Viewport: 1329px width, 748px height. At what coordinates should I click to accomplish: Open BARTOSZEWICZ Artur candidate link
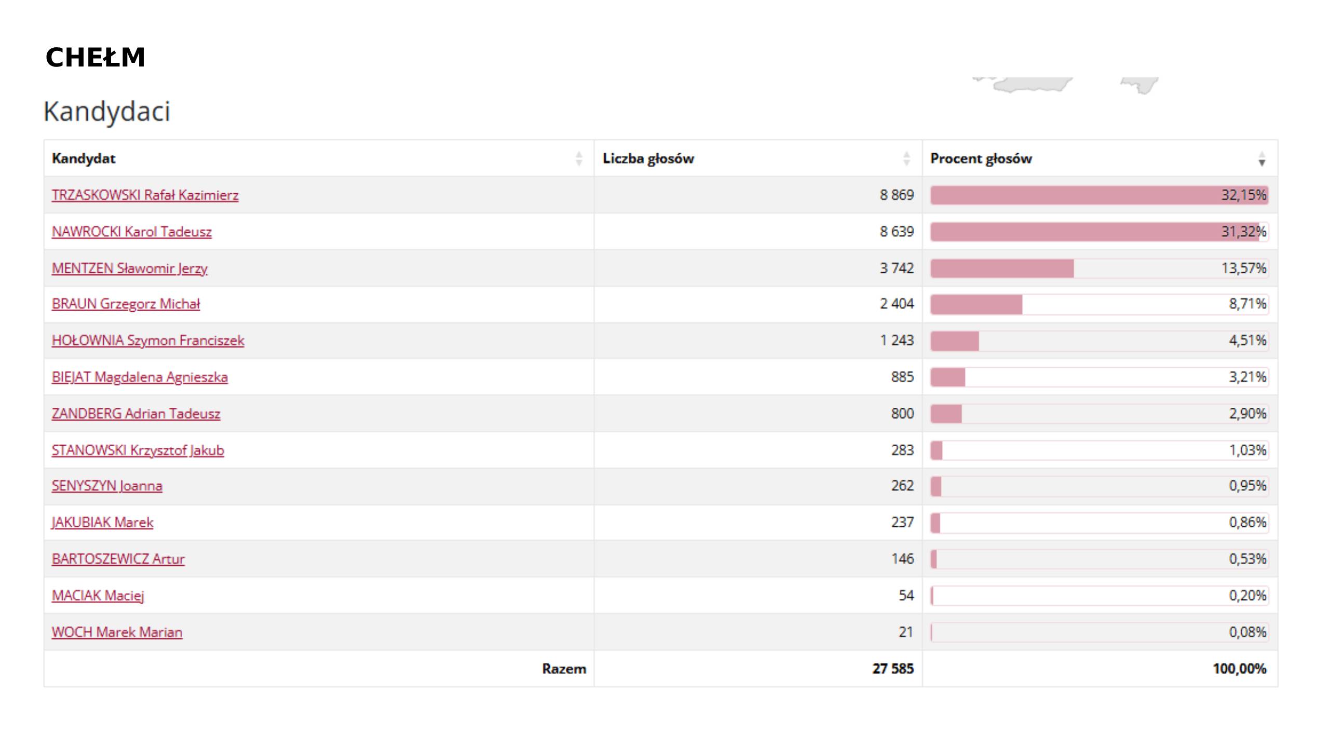118,559
